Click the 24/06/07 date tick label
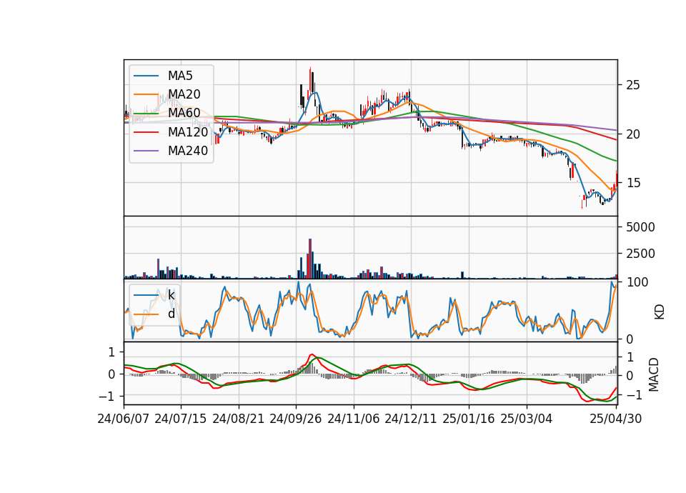Screen dimensions: 686x493 [x=124, y=419]
